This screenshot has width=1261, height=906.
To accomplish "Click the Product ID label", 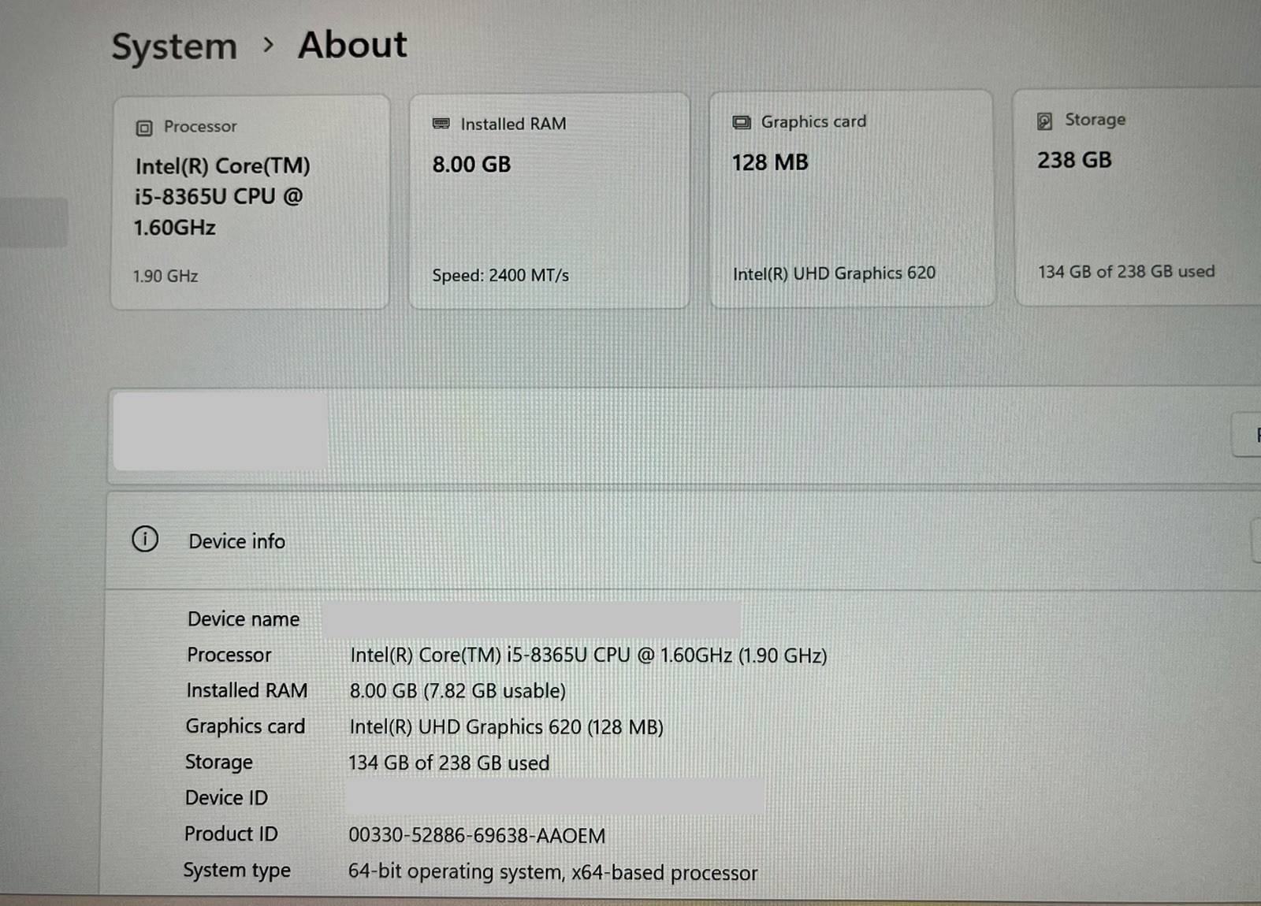I will pyautogui.click(x=231, y=834).
